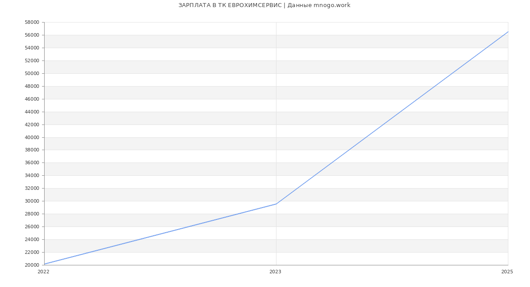Click the 44000 y-axis label

[x=31, y=112]
